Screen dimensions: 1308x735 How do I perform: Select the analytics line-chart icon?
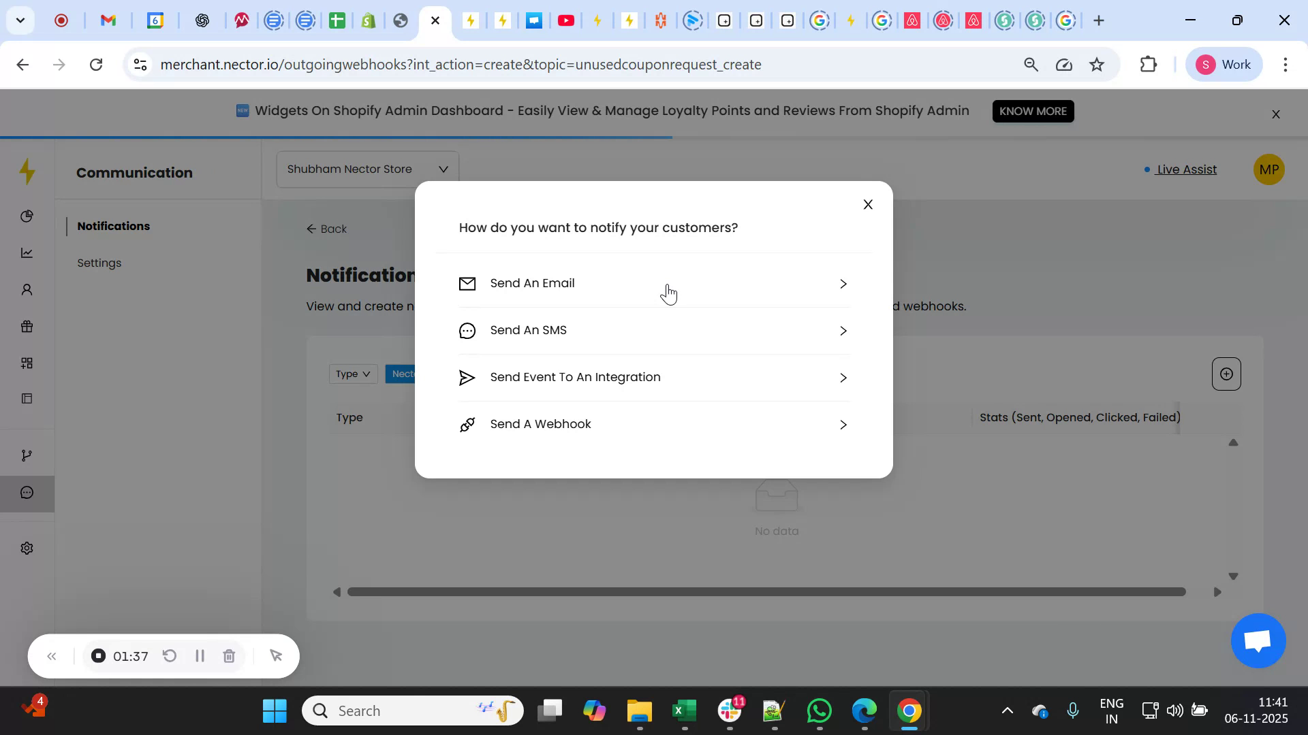pos(27,252)
